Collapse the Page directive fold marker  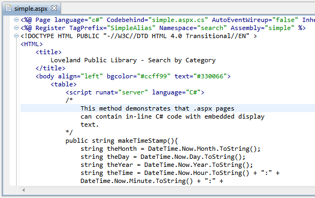tap(16, 20)
